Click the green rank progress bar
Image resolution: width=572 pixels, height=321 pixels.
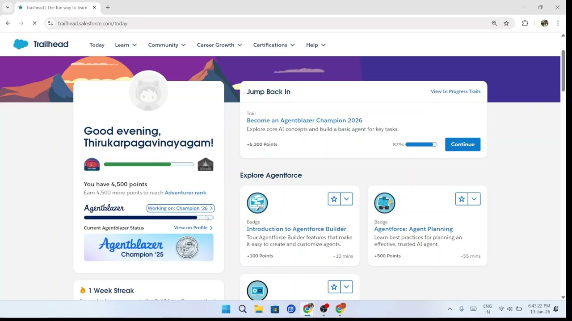[148, 165]
